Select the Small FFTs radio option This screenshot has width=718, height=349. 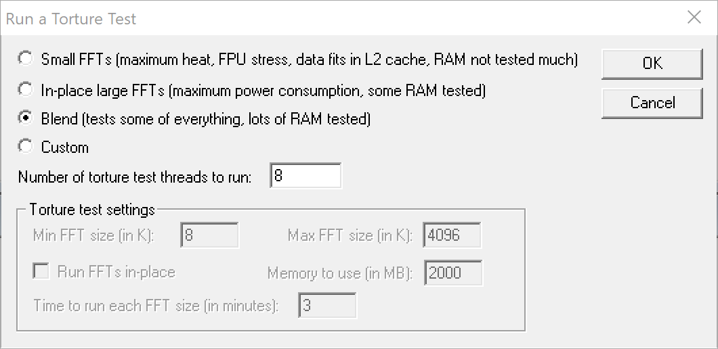[x=26, y=59]
